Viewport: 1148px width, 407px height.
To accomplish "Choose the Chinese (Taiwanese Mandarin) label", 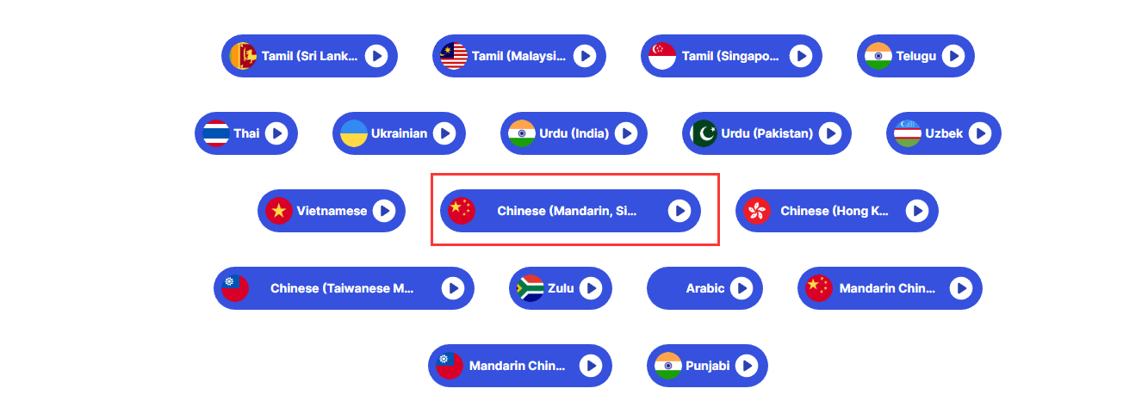I will coord(342,288).
